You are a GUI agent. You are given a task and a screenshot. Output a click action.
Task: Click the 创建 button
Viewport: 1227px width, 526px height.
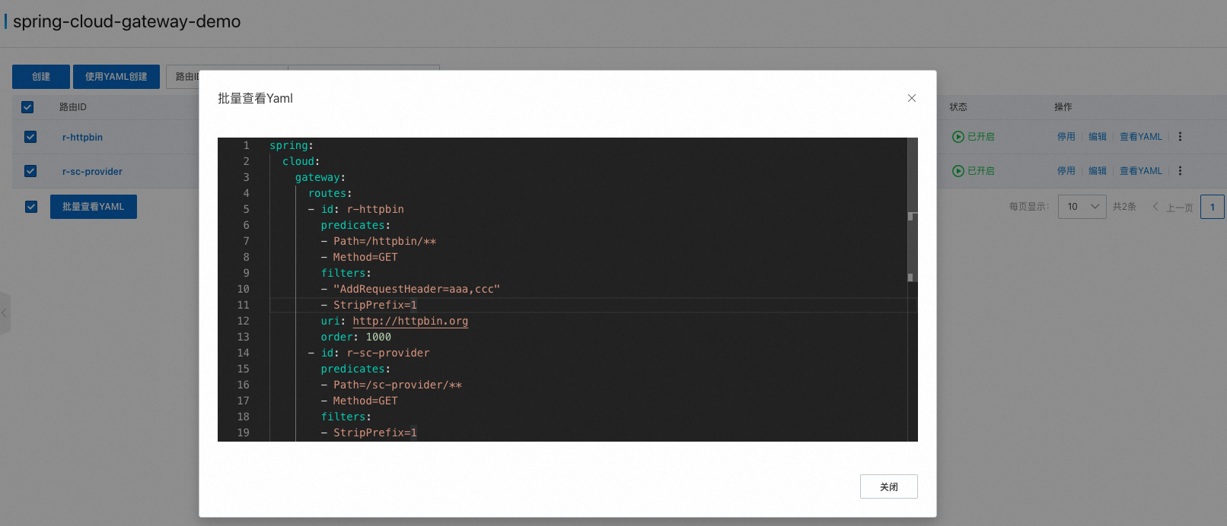pyautogui.click(x=41, y=77)
